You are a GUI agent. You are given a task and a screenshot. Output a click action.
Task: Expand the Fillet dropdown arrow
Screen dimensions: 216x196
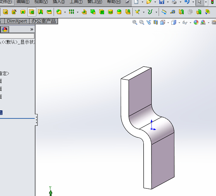point(65,12)
